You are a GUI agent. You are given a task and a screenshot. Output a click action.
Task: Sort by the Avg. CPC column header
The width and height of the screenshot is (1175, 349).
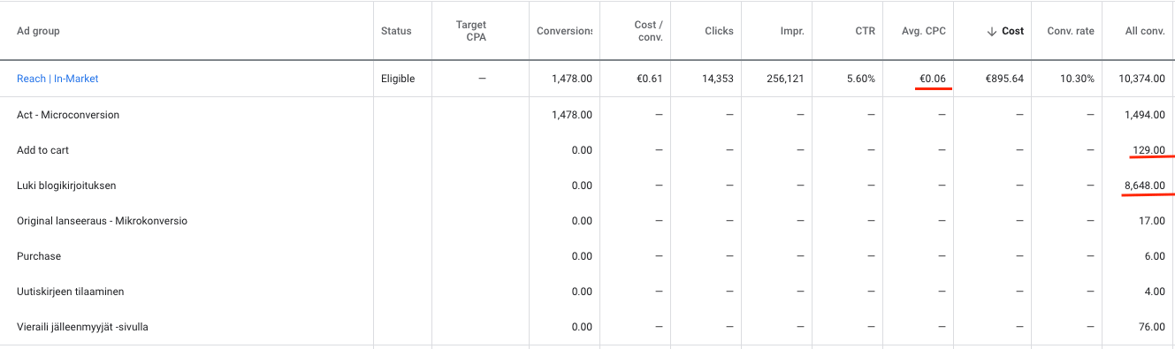click(x=924, y=31)
